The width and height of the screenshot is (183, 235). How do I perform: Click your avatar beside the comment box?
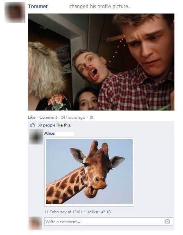(35, 223)
